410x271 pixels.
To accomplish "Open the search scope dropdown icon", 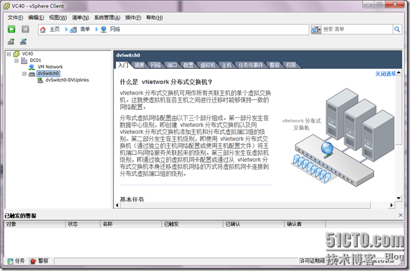I will pyautogui.click(x=316, y=29).
